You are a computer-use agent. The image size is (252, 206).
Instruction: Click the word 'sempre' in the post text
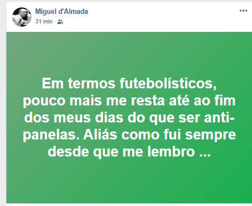(x=211, y=135)
